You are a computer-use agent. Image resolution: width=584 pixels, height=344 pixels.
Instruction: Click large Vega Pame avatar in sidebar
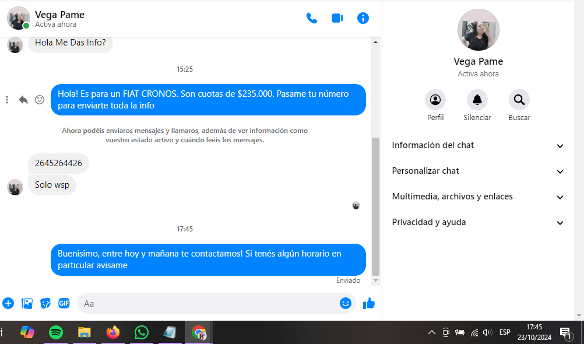tap(479, 30)
